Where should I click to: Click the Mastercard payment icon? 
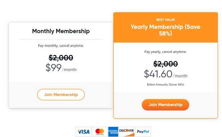[100, 132]
